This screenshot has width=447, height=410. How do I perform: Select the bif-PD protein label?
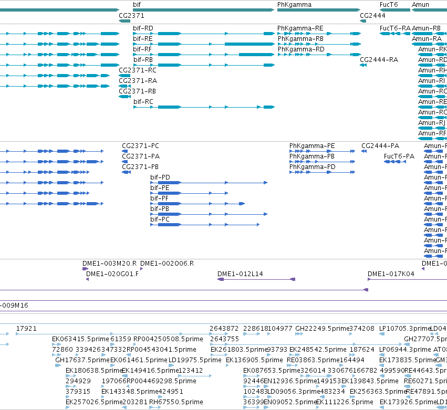point(160,177)
